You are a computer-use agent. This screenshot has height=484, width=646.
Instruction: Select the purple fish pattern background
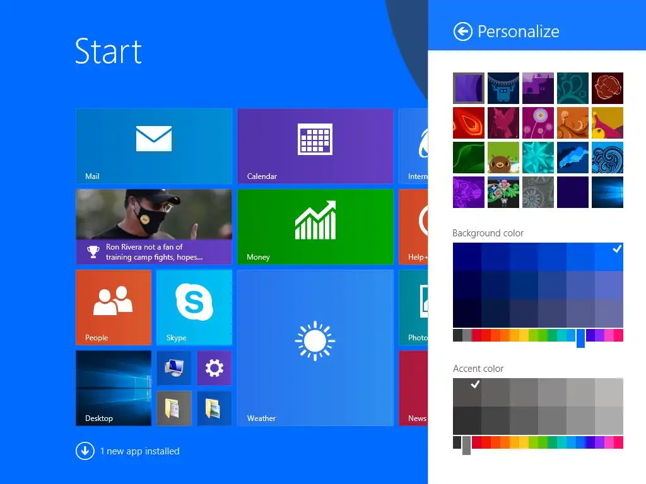point(469,192)
